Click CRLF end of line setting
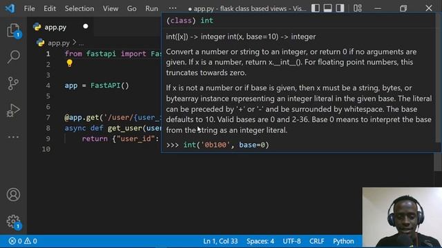 [x=316, y=241]
